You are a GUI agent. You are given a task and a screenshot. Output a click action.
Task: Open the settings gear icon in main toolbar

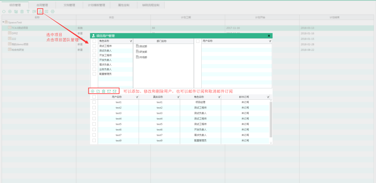click(53, 12)
